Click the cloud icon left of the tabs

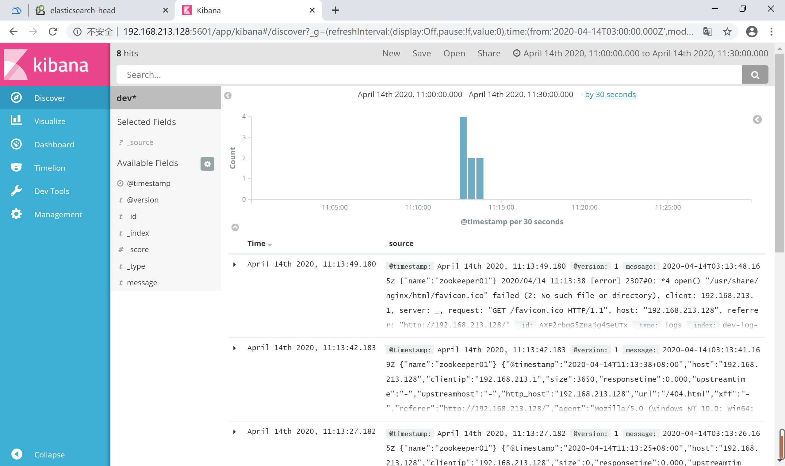[16, 10]
